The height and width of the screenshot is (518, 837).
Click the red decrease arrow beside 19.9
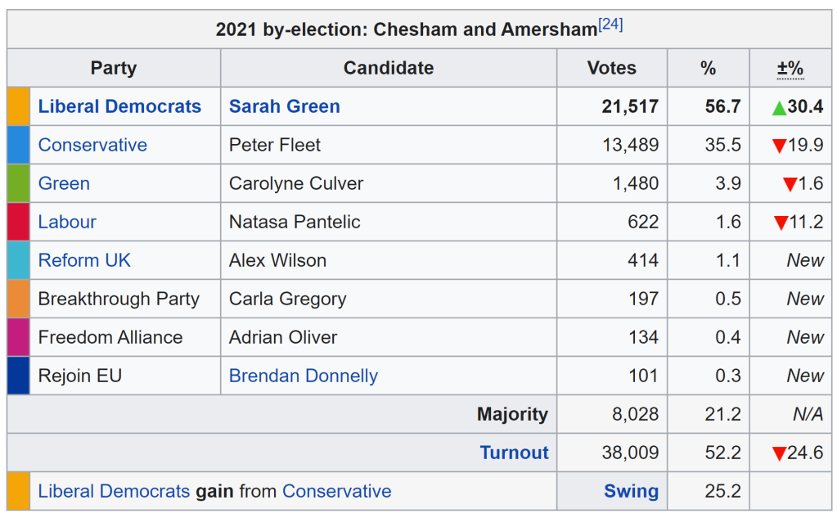point(779,146)
